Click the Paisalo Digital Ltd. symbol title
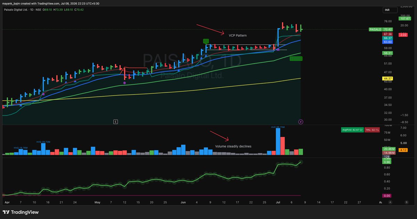417x219 pixels. coord(16,10)
